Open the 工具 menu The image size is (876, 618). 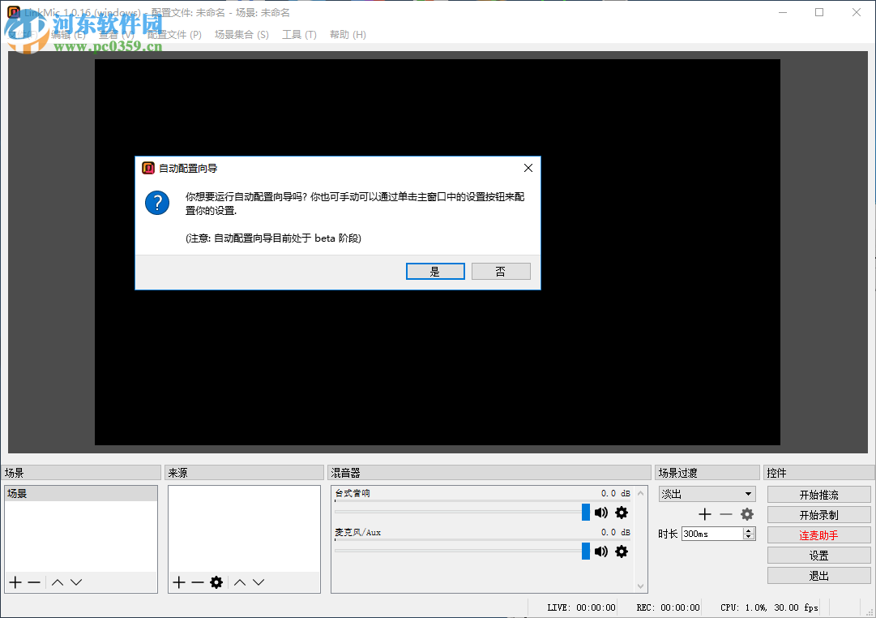pos(298,35)
